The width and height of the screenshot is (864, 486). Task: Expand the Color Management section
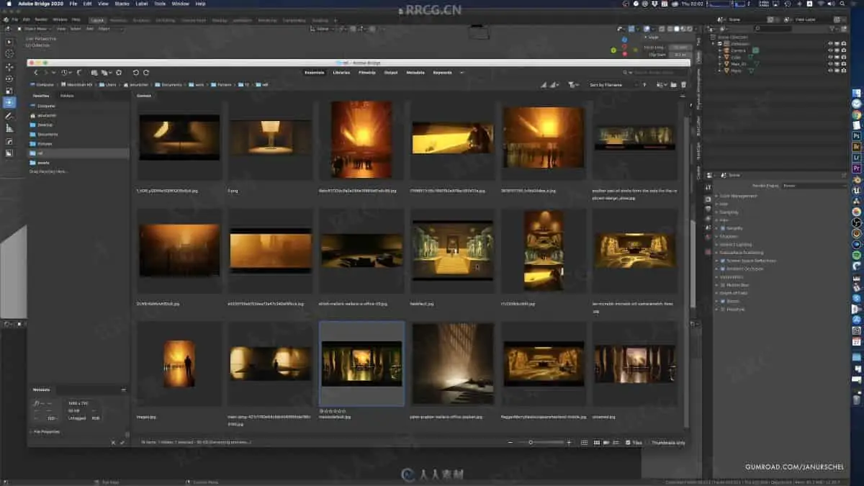738,196
